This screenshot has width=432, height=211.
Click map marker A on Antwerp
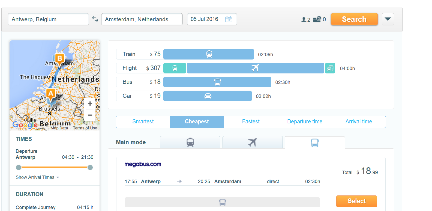click(51, 94)
